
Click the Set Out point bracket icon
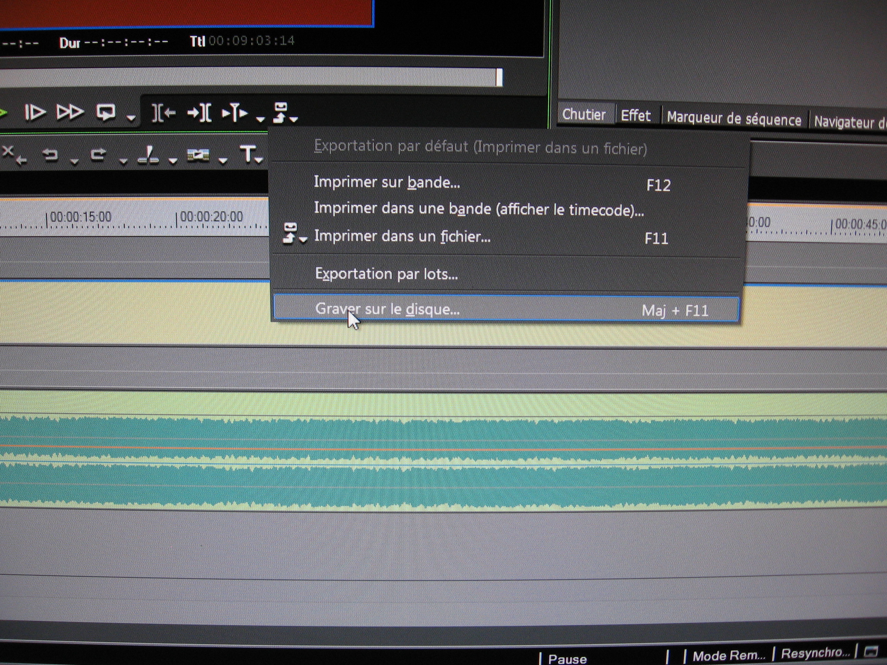[200, 113]
